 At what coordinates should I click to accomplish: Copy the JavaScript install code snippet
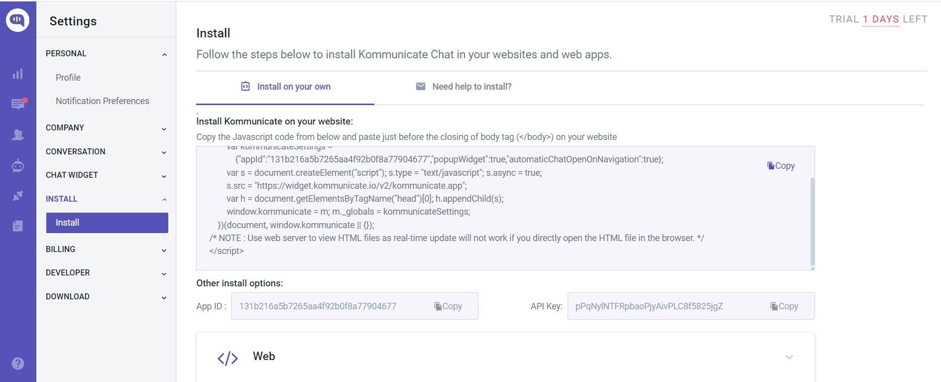tap(780, 165)
